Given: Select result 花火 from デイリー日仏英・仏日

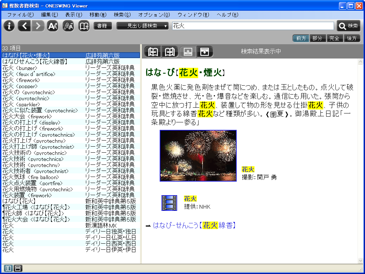Looking at the screenshot, I should 71,237.
